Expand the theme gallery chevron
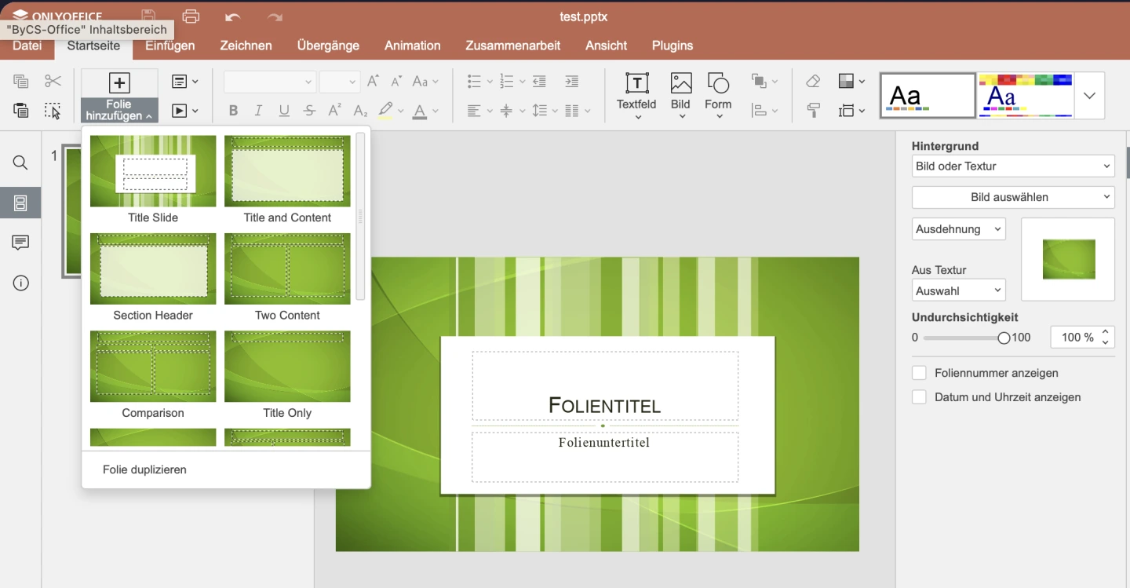Image resolution: width=1130 pixels, height=588 pixels. pyautogui.click(x=1089, y=96)
